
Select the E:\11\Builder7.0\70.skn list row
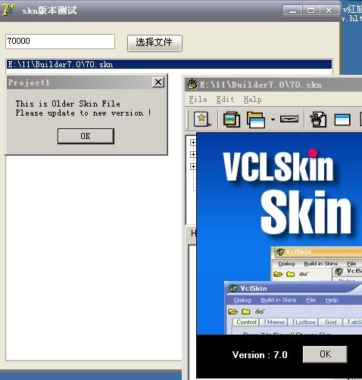(x=169, y=64)
